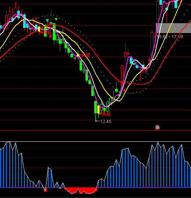The height and width of the screenshot is (198, 191).
Task: Click the gray price gap zone rectangle
Action: point(173,28)
